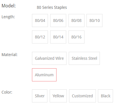Viewport: 121px width, 105px height.
Task: Click the Length label
Action: [x=8, y=17]
